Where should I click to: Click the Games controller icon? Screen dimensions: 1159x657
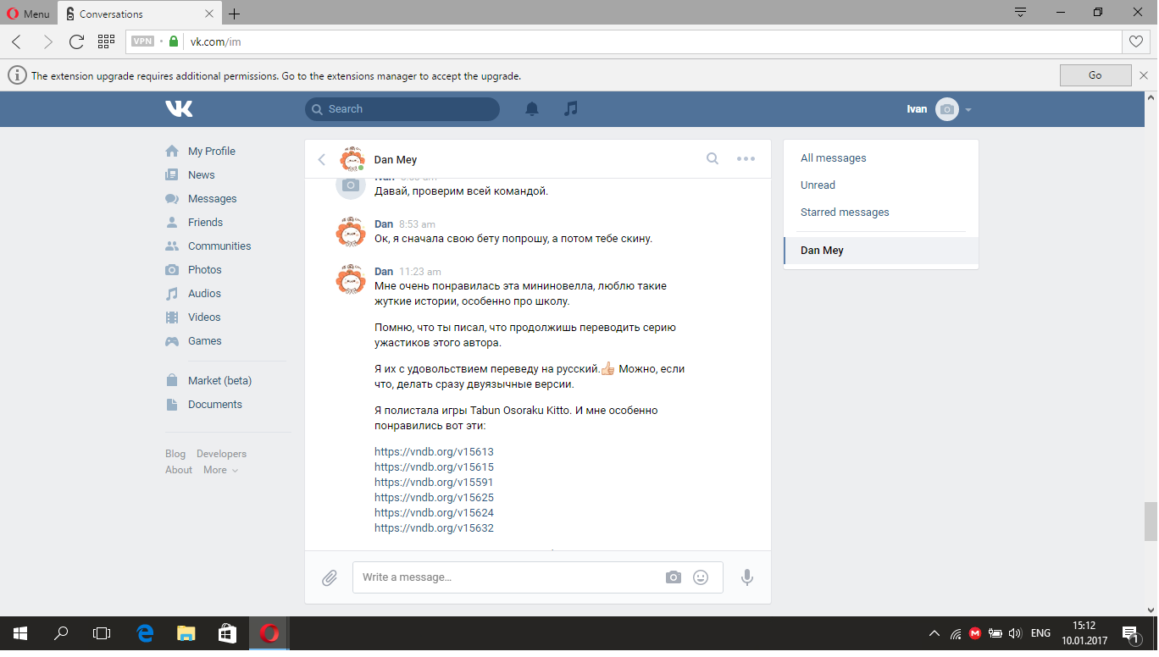tap(172, 341)
